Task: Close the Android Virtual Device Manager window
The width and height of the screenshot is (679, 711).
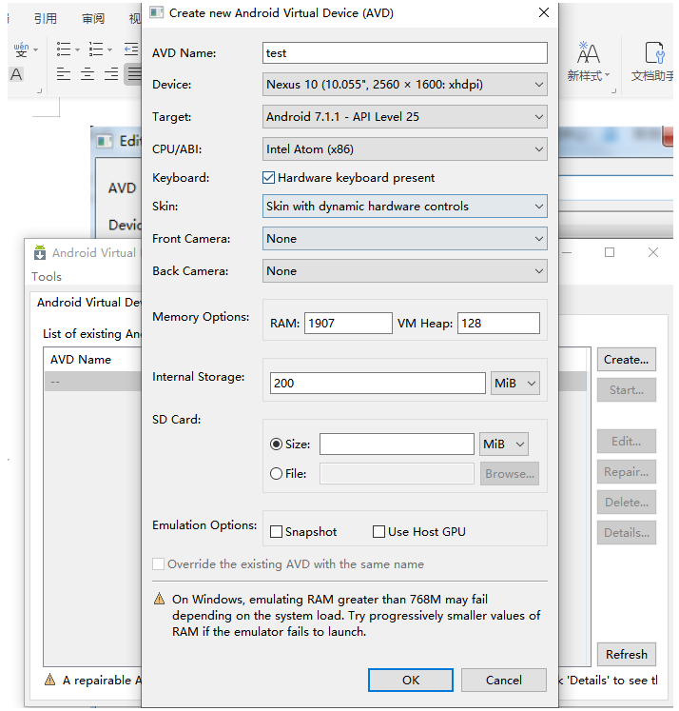Action: [652, 252]
